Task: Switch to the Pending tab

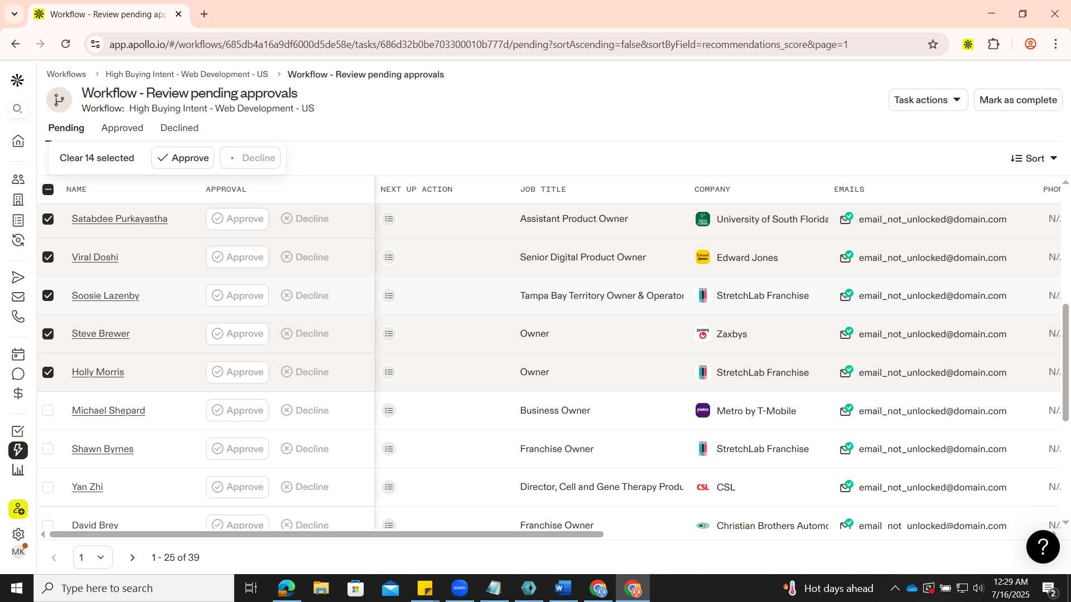Action: click(66, 128)
